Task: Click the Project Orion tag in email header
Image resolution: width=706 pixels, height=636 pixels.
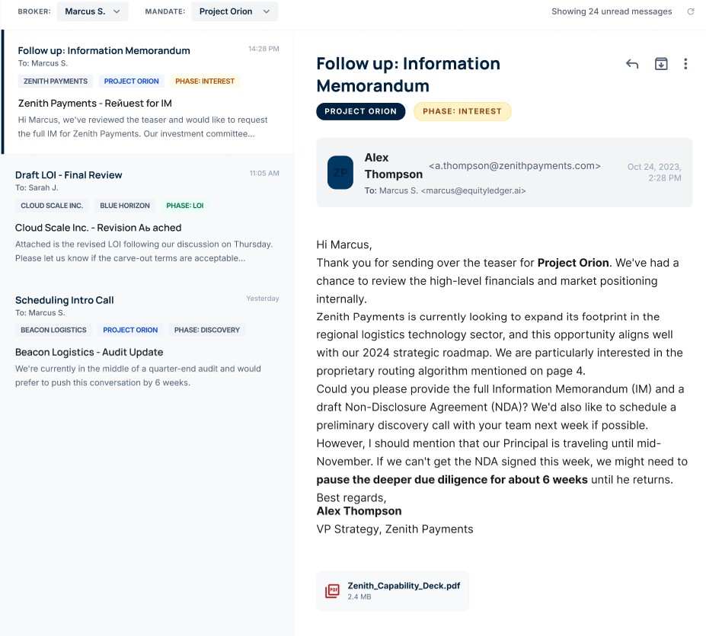Action: [x=360, y=111]
